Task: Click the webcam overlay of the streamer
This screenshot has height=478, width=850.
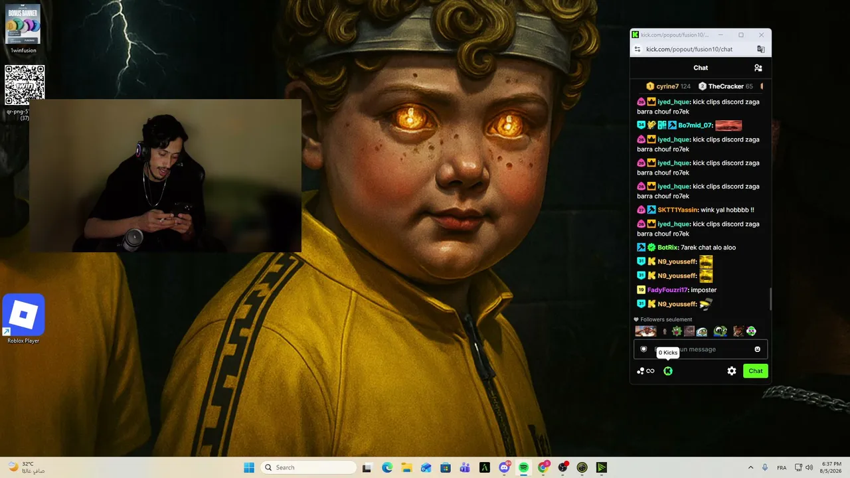Action: pyautogui.click(x=165, y=176)
